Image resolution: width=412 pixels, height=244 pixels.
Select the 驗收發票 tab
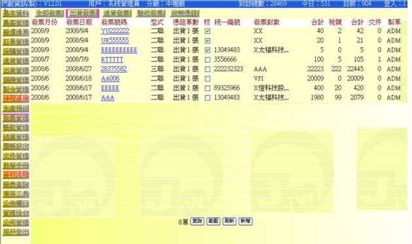point(151,13)
